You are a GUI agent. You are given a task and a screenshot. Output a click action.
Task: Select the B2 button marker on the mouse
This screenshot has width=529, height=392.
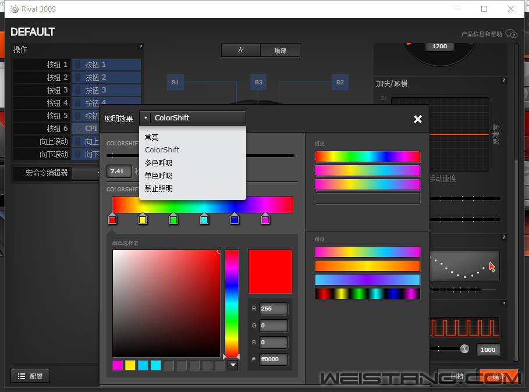340,82
